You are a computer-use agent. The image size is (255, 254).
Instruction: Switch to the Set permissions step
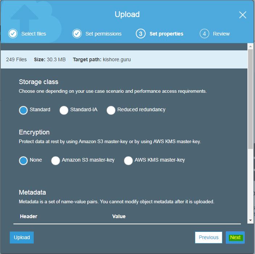tap(103, 34)
